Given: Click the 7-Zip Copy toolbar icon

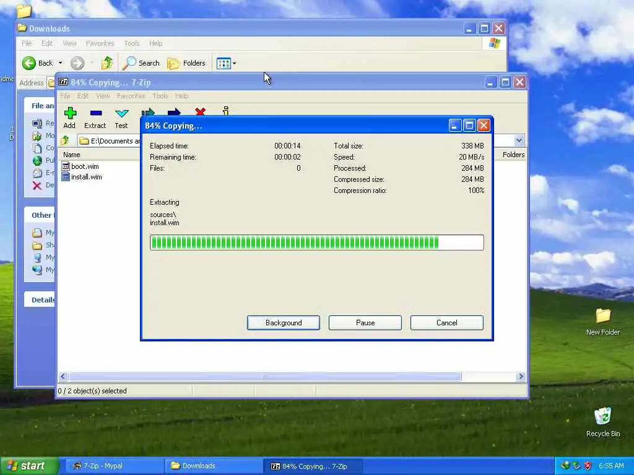Looking at the screenshot, I should click(148, 112).
